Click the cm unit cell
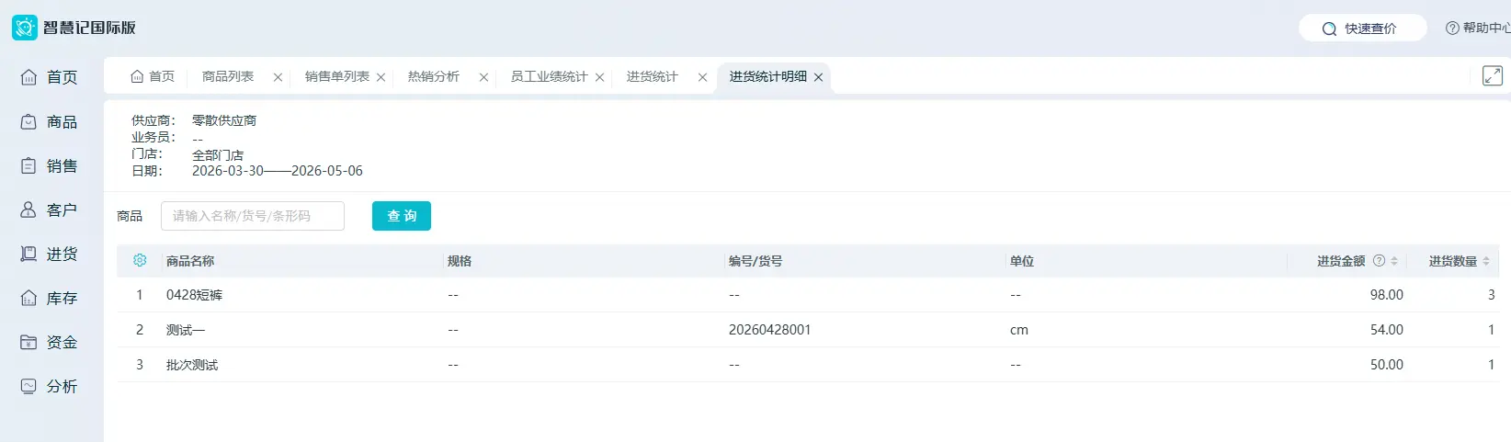Image resolution: width=1511 pixels, height=442 pixels. 1019,330
